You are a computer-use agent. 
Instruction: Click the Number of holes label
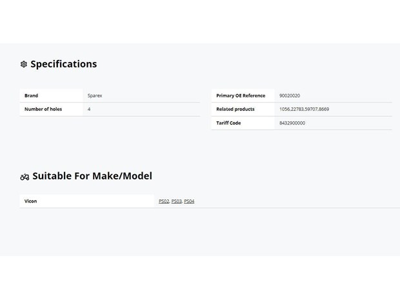(43, 109)
